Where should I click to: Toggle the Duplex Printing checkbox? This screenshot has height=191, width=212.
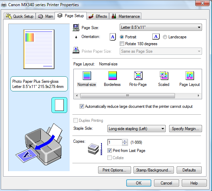pyautogui.click(x=75, y=120)
